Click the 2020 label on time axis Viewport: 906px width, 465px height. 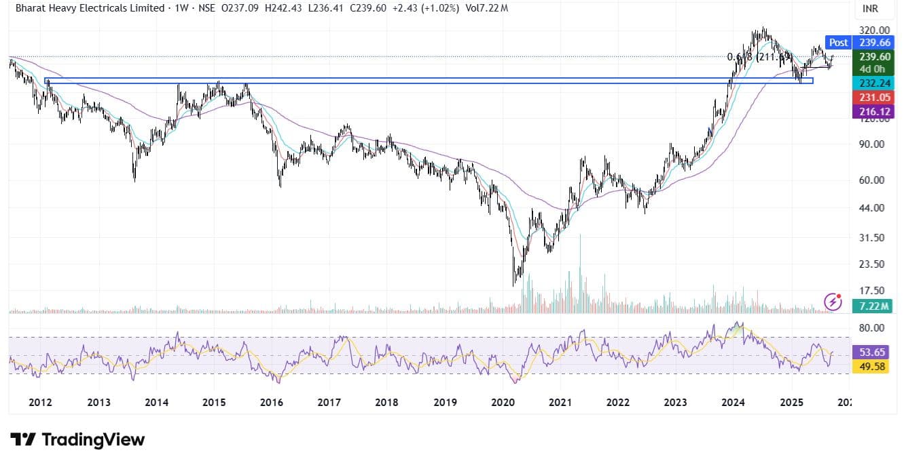pyautogui.click(x=503, y=403)
